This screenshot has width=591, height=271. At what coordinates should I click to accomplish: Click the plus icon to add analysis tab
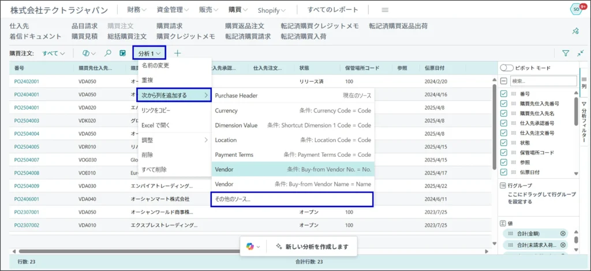(x=178, y=53)
